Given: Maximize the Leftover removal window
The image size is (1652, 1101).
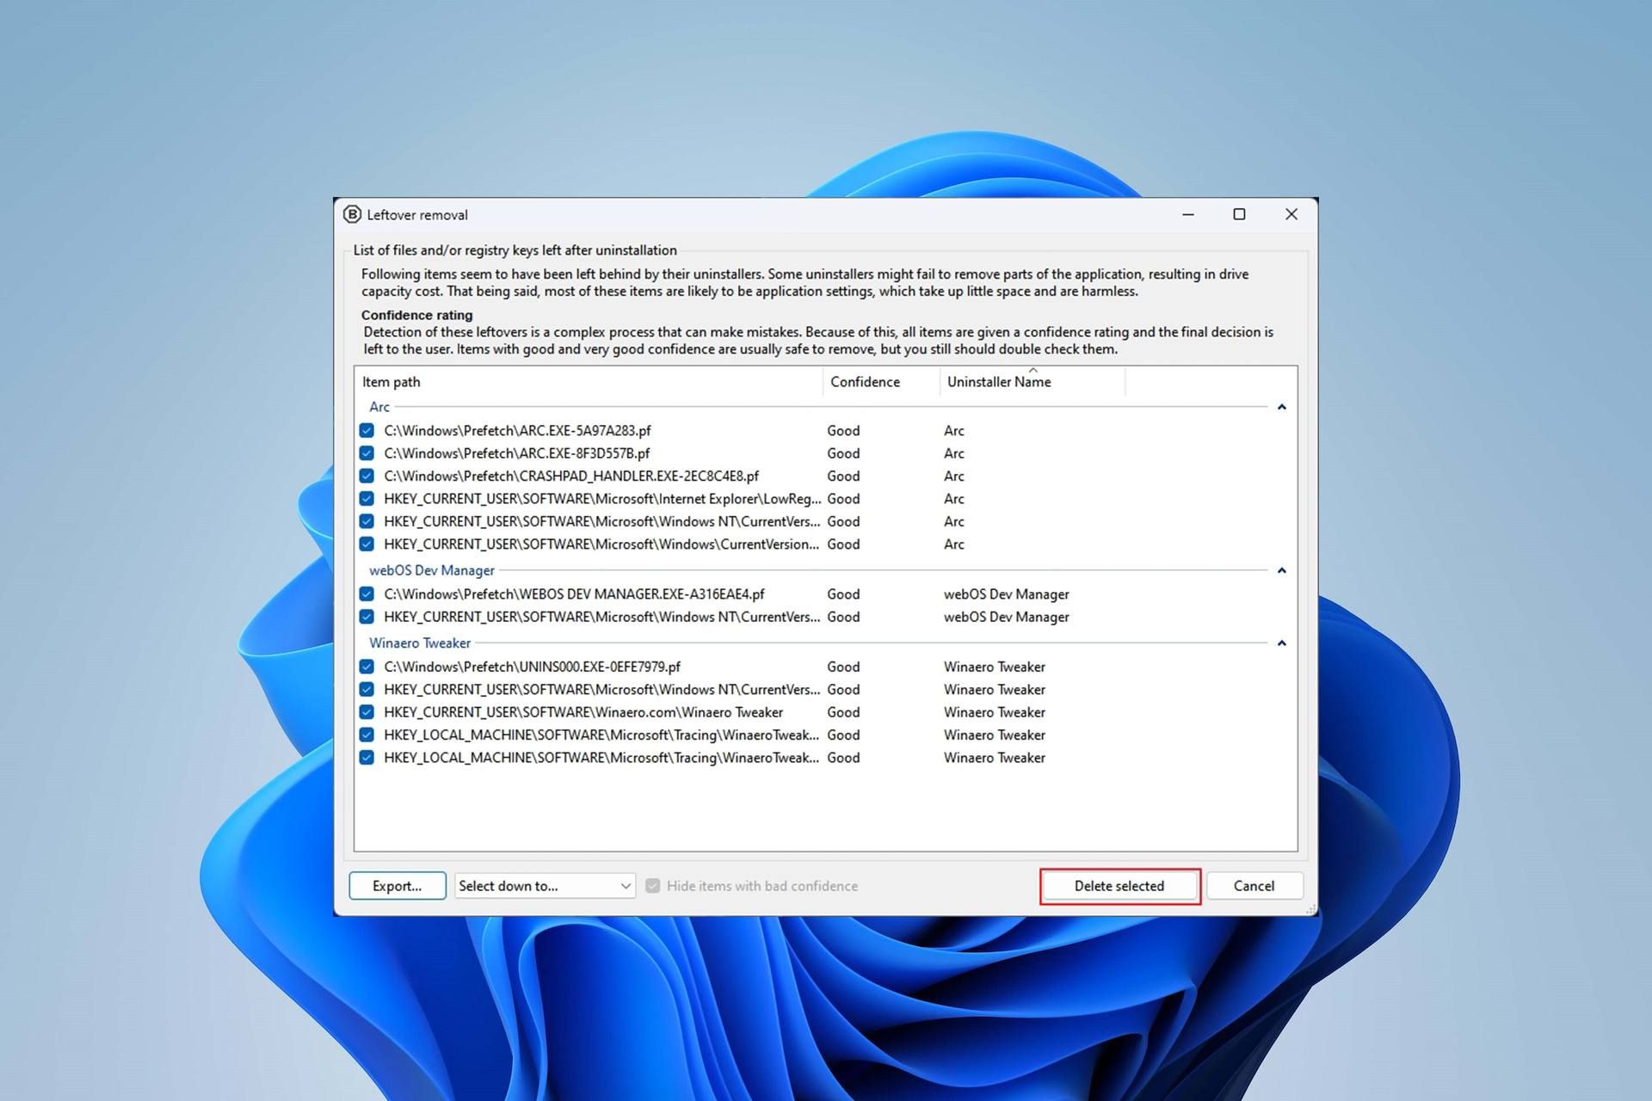Looking at the screenshot, I should [1239, 214].
